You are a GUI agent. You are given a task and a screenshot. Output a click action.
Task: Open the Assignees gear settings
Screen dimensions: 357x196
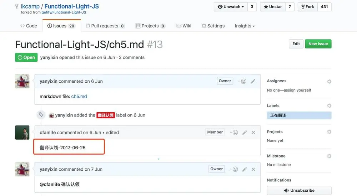click(x=329, y=81)
